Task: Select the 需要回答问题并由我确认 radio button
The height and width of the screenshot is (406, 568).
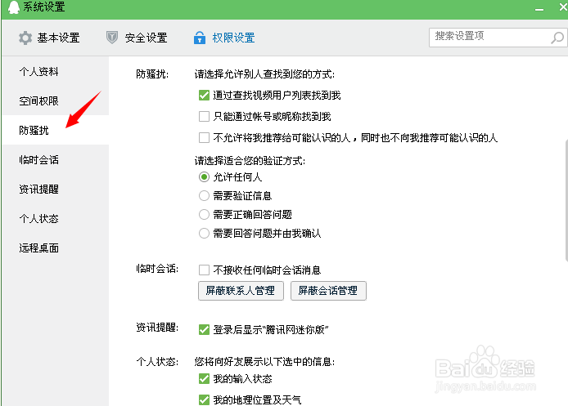Action: pos(204,233)
